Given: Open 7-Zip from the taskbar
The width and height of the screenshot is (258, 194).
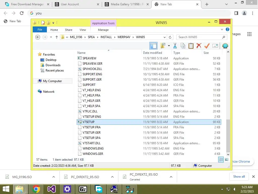Looking at the screenshot, I should point(83,189).
